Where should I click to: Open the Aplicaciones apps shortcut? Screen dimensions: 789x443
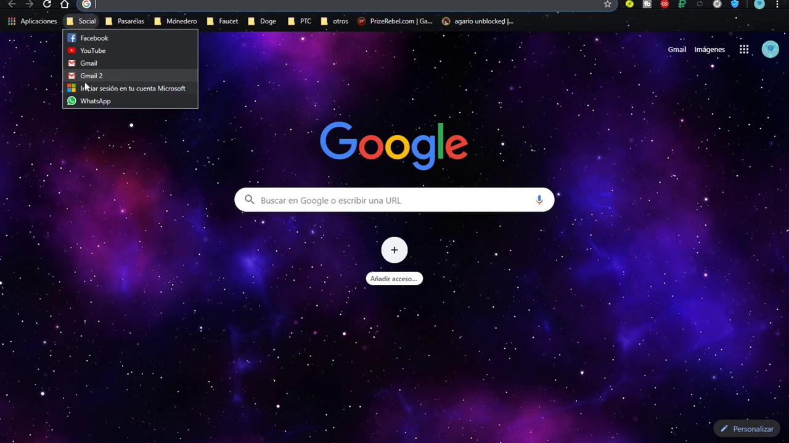32,21
